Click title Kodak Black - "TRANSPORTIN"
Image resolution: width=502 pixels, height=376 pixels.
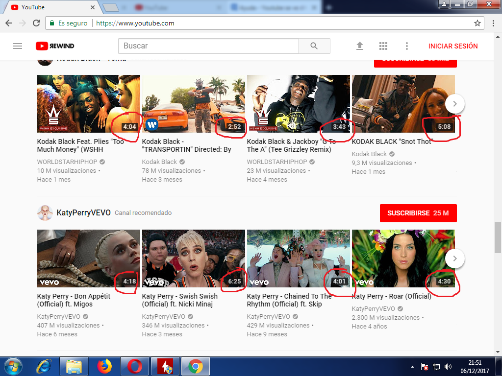pyautogui.click(x=186, y=145)
